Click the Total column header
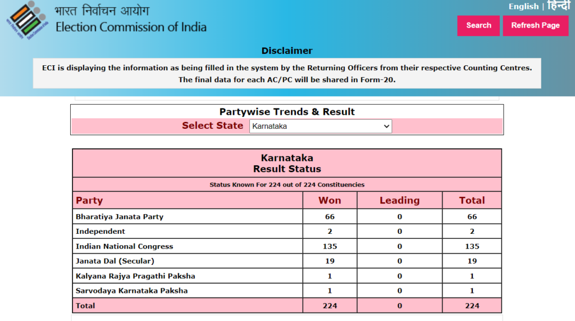Viewport: 575px width, 321px height. [x=472, y=201]
